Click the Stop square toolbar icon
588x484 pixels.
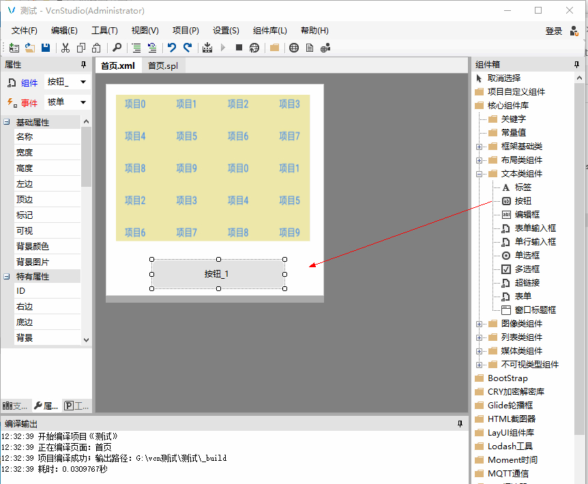[x=239, y=48]
